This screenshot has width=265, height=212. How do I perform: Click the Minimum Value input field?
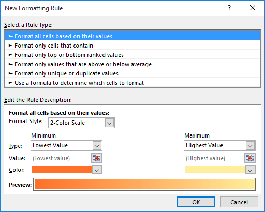[61, 158]
